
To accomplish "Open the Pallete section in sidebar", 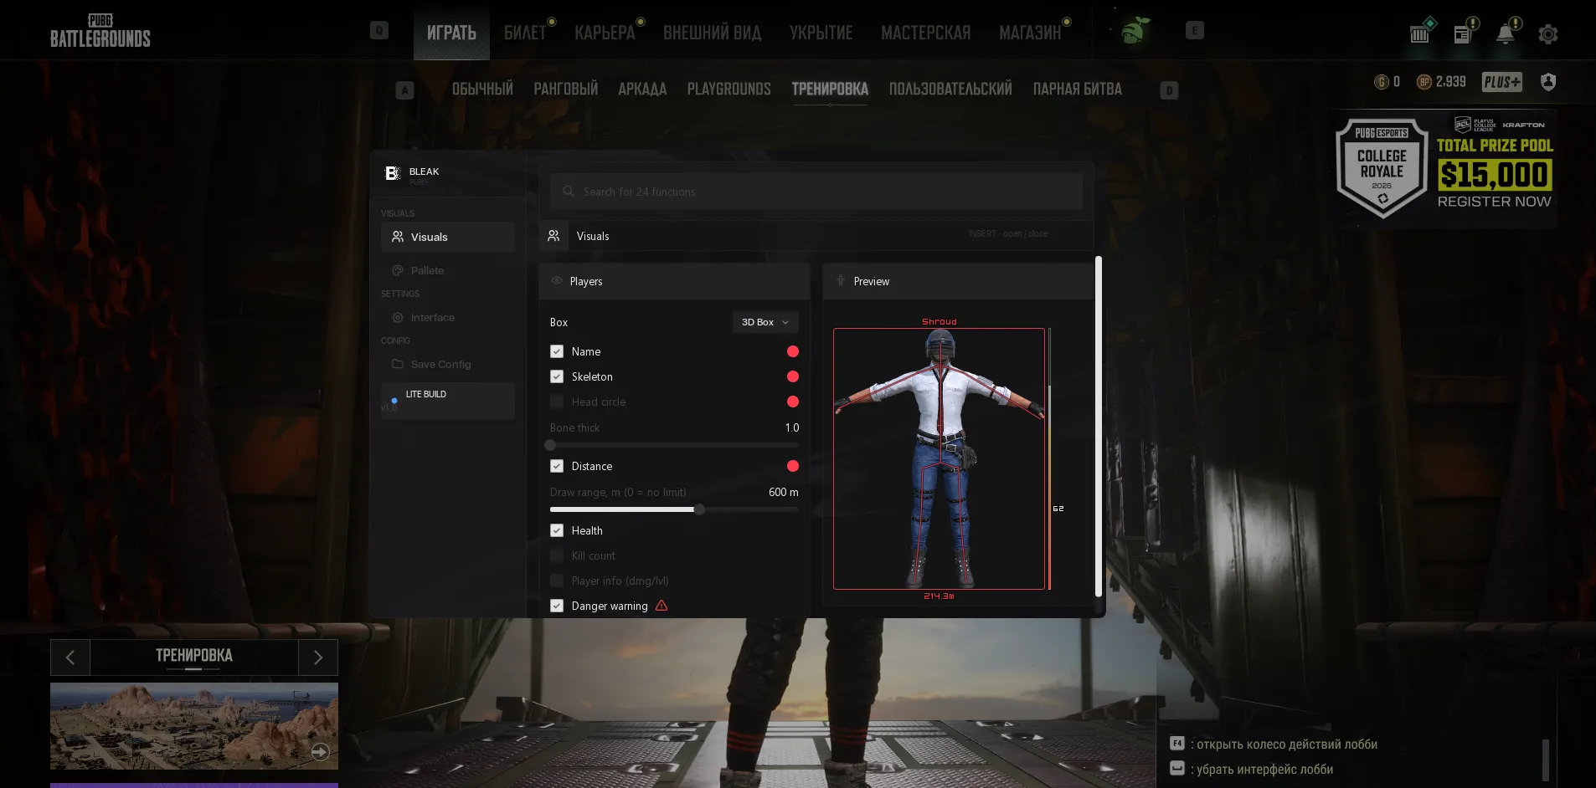I will [448, 270].
